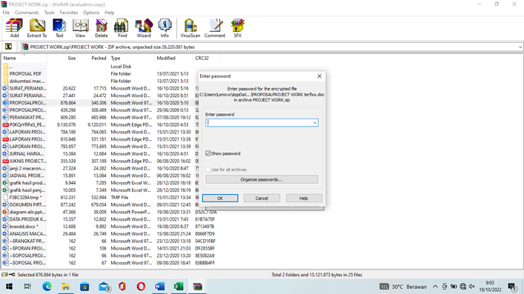The image size is (524, 294).
Task: Open the Help menu
Action: point(109,13)
